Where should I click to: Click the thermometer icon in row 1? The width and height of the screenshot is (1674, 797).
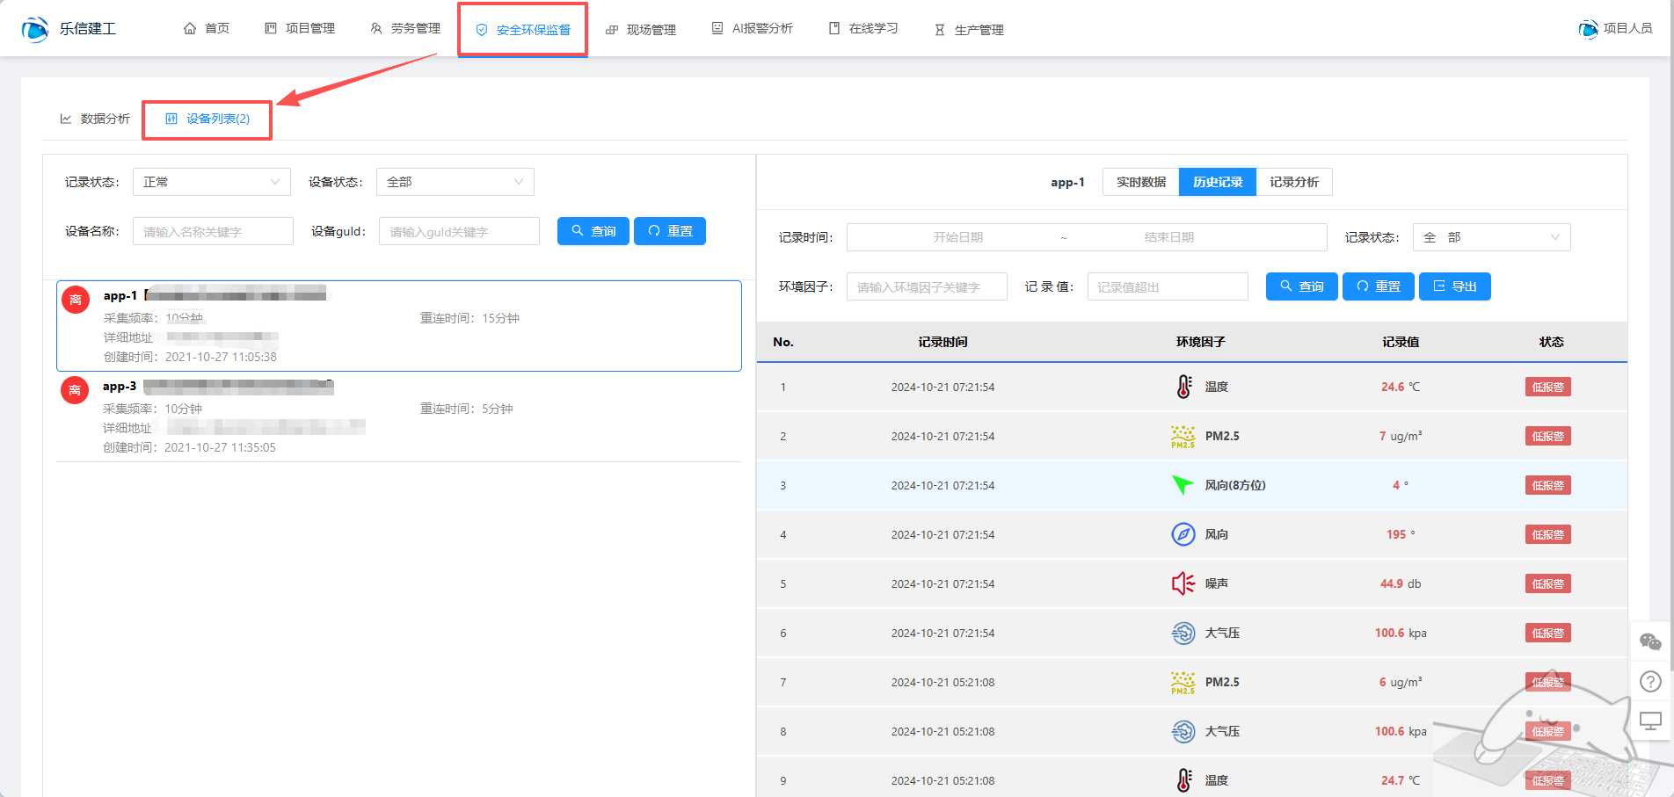[x=1183, y=387]
